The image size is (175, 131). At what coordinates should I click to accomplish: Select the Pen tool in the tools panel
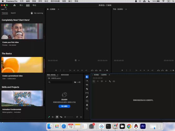(87, 97)
